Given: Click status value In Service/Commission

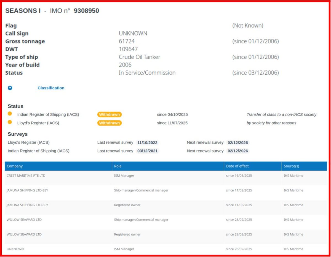Looking at the screenshot, I should coord(147,73).
